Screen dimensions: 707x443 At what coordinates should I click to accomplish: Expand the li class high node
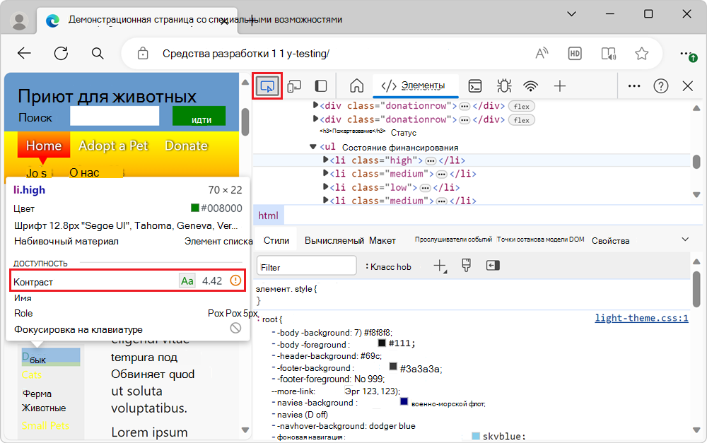(325, 160)
